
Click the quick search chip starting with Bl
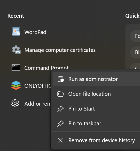pyautogui.click(x=135, y=52)
